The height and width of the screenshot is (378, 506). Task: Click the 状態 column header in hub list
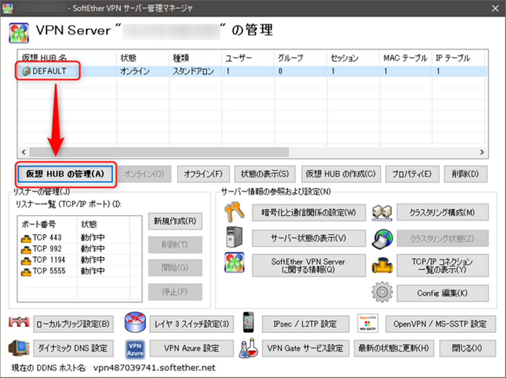(x=143, y=58)
